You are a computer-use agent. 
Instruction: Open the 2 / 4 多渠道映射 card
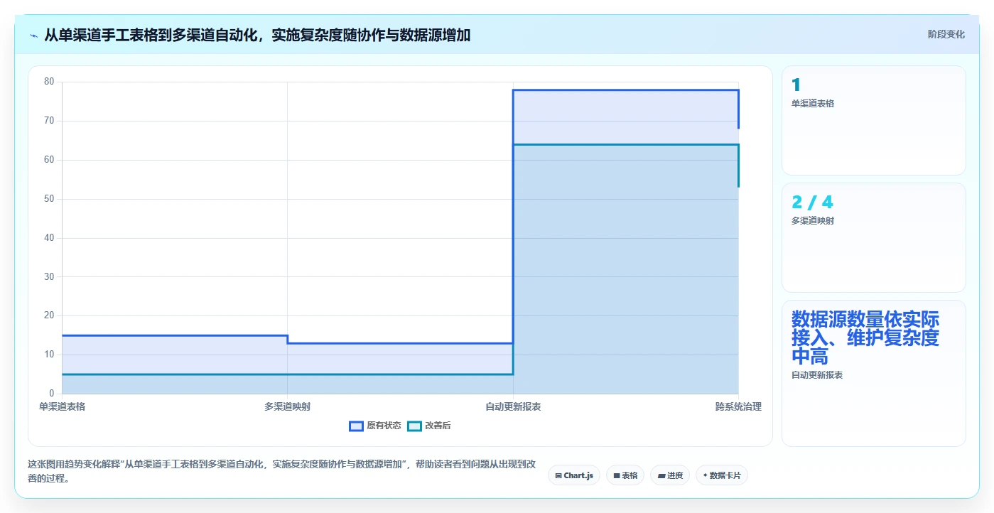(x=874, y=237)
